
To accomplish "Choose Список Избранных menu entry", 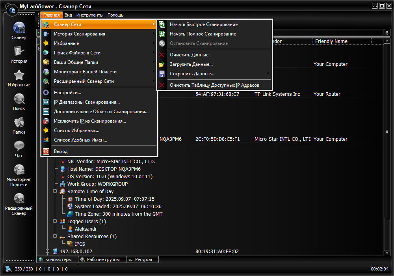I will (x=100, y=131).
